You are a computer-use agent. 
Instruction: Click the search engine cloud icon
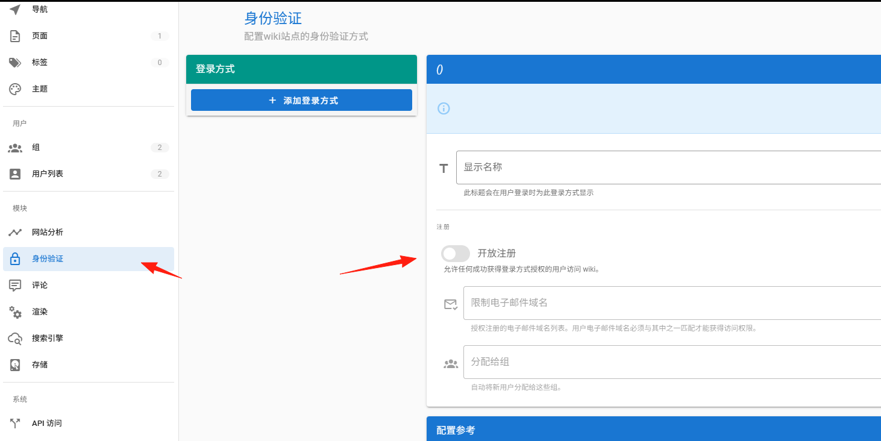15,339
